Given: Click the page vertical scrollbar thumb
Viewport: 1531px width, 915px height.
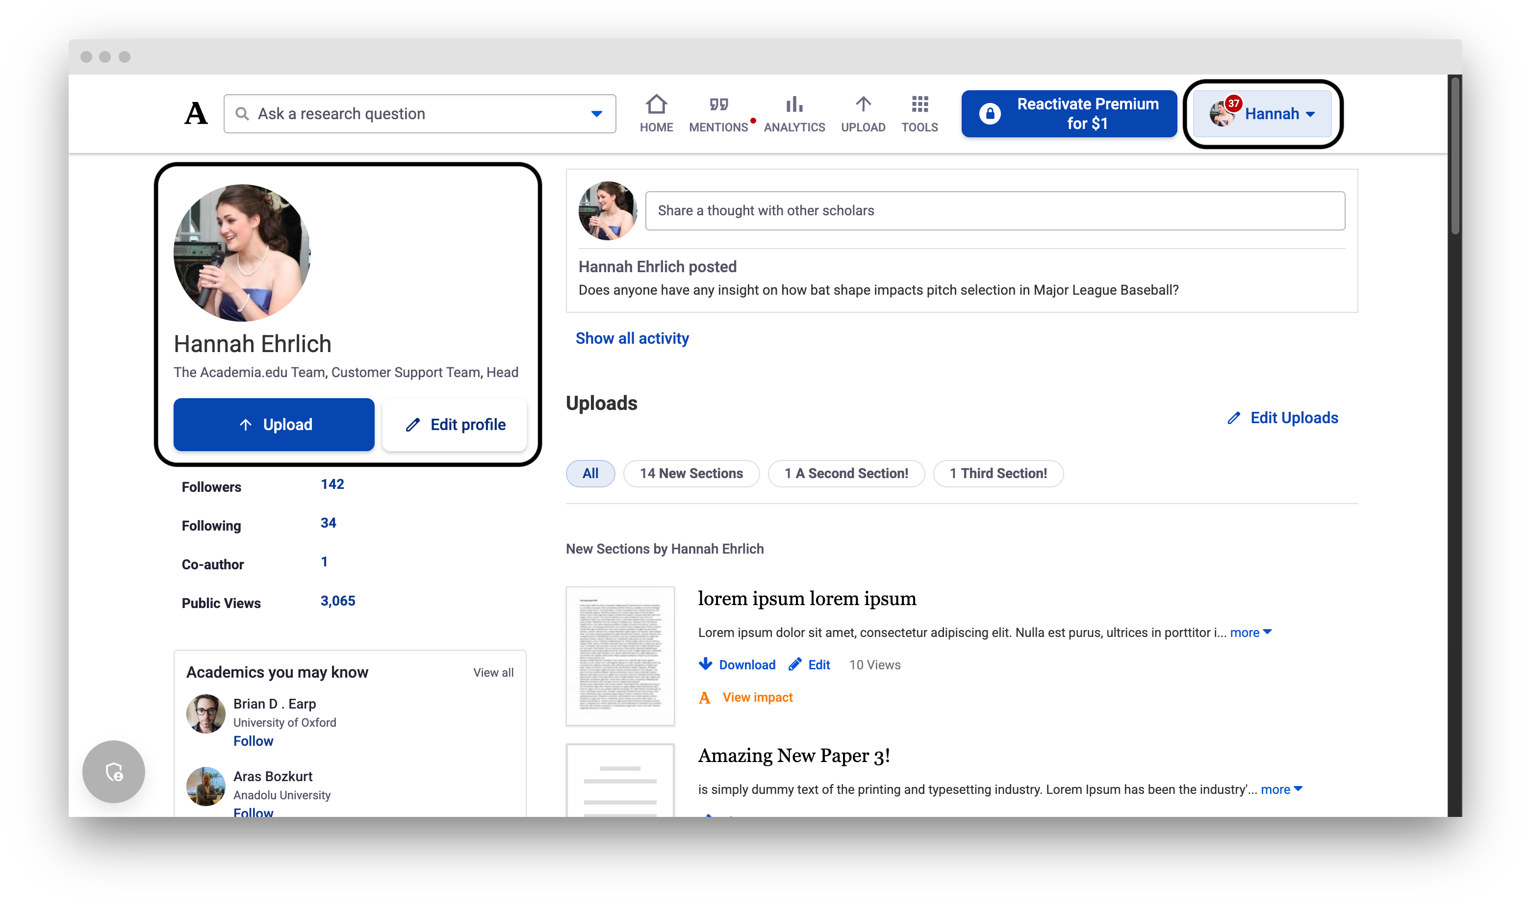Looking at the screenshot, I should point(1455,155).
